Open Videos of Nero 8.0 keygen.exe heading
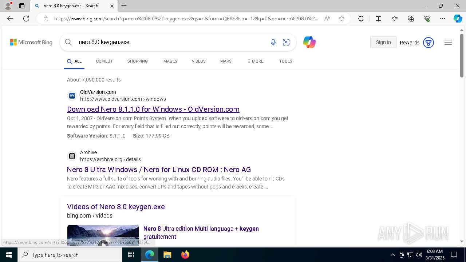 [116, 207]
